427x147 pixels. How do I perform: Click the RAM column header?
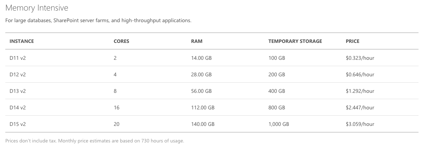point(196,41)
